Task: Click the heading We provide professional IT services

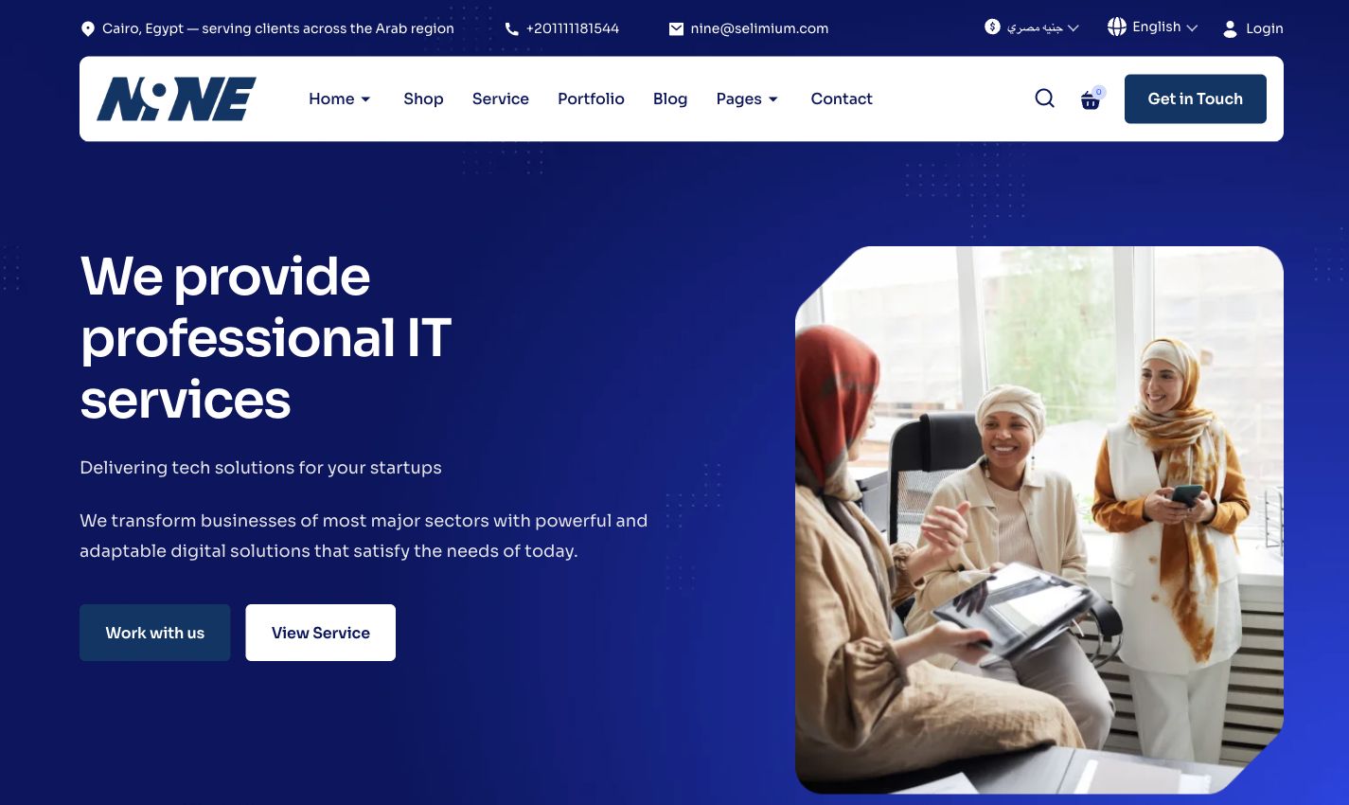Action: click(x=266, y=338)
